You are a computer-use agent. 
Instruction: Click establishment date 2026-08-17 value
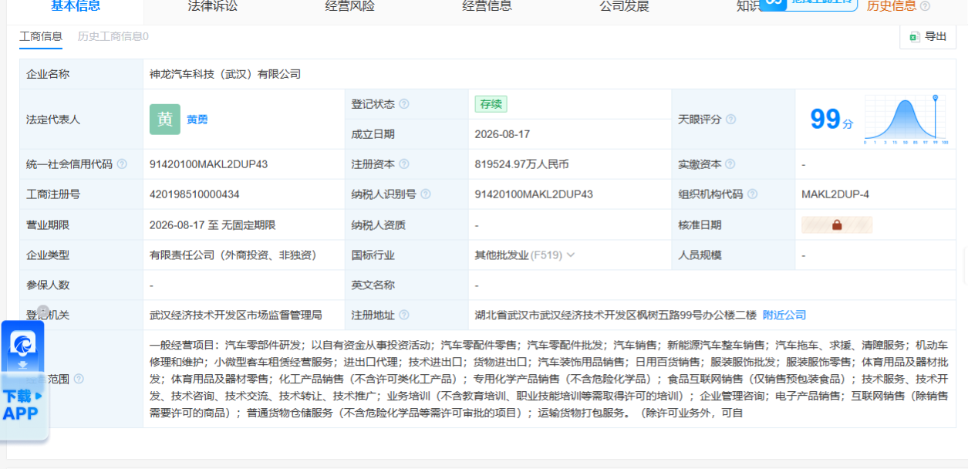pos(503,134)
